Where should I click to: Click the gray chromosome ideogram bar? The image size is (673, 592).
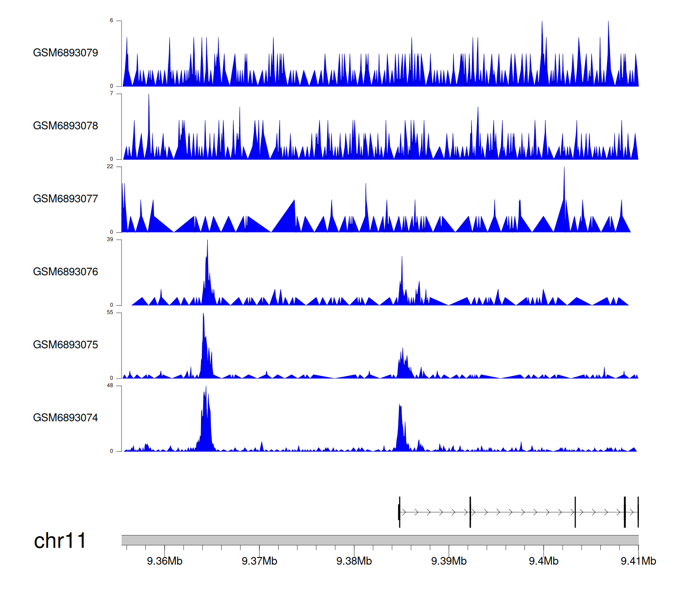click(380, 540)
